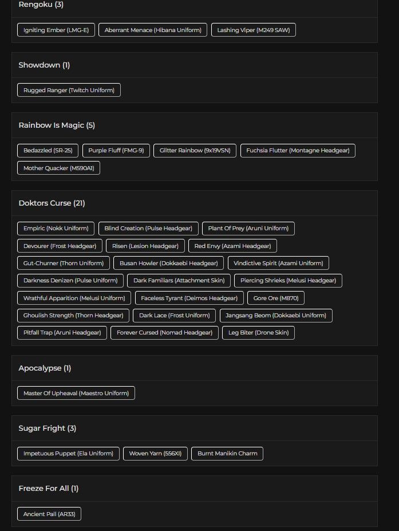Click Mother Quacker (M590A1) tag
Viewport: 399px width, 531px height.
click(58, 168)
